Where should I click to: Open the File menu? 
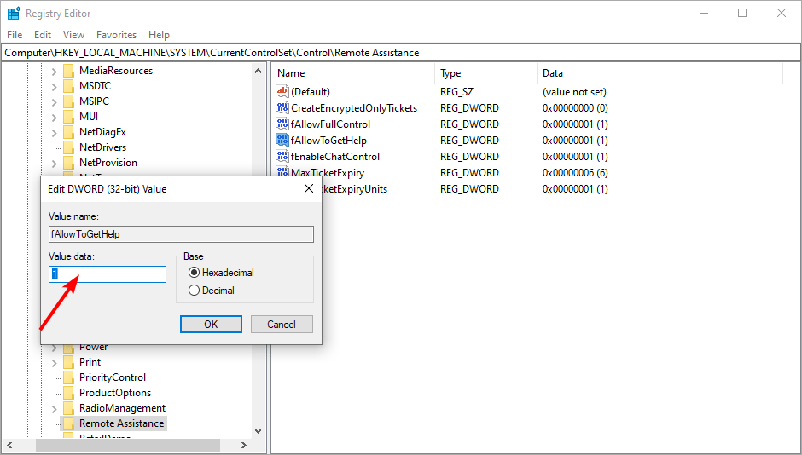coord(15,35)
